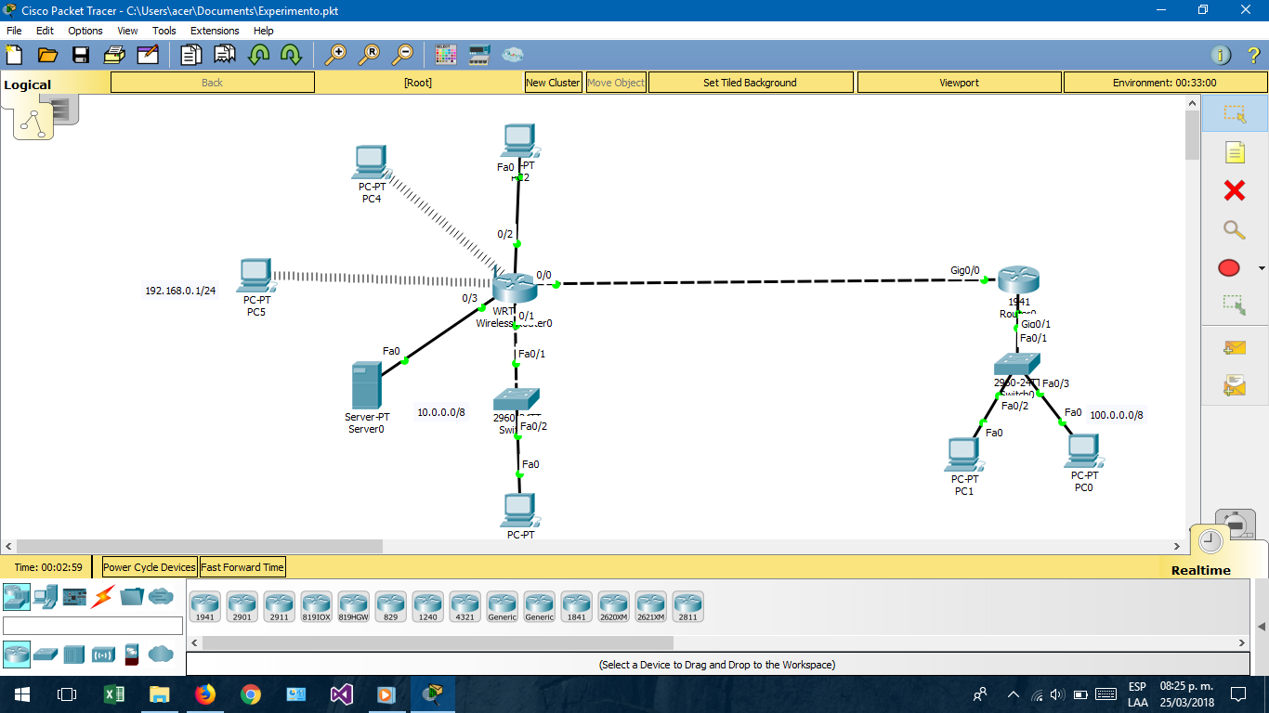
Task: Activate the Inspect magnifier tool
Action: pos(1235,229)
